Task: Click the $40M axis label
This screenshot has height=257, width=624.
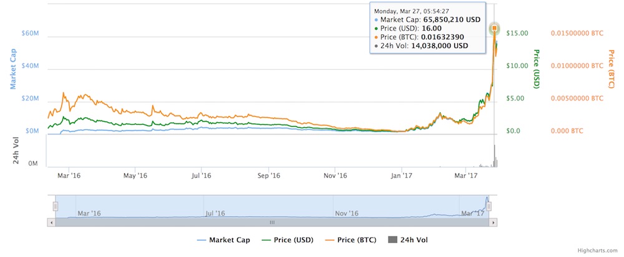Action: pyautogui.click(x=31, y=65)
